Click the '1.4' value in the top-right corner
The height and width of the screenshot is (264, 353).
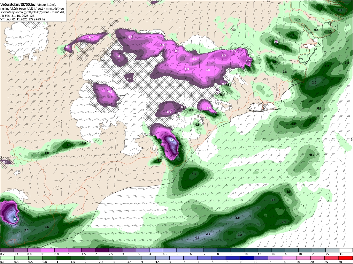pos(320,9)
